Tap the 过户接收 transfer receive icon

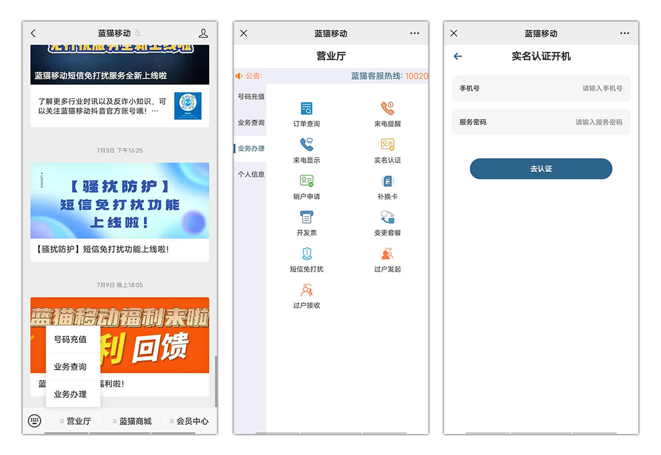306,290
